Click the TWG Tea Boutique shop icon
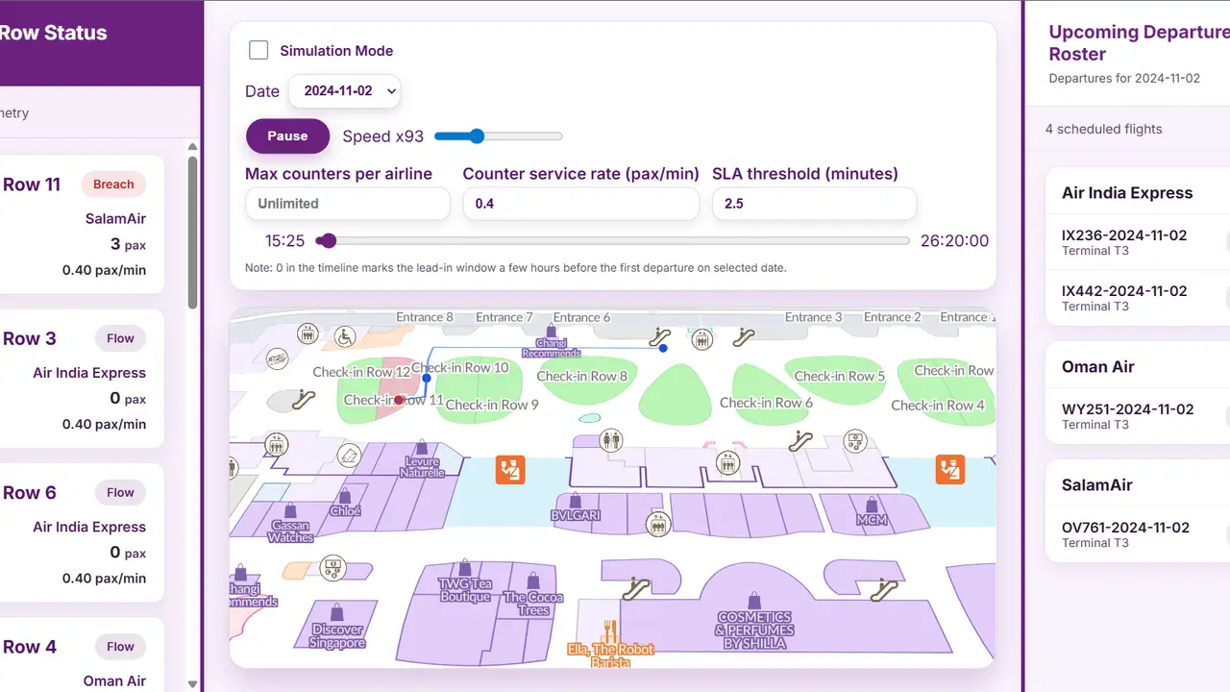Viewport: 1230px width, 692px height. (465, 568)
